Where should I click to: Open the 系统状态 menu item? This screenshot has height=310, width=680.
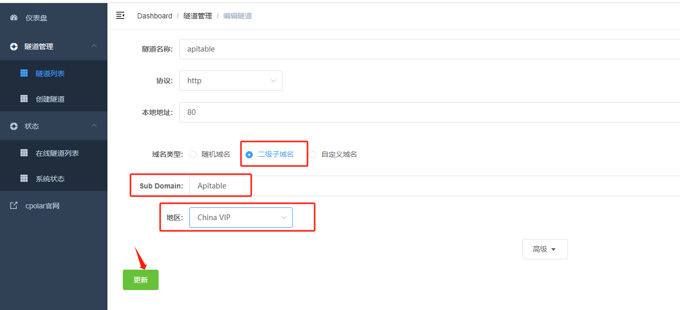coord(54,179)
